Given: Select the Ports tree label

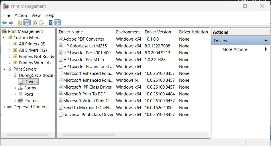Looking at the screenshot, I should tap(29, 94).
